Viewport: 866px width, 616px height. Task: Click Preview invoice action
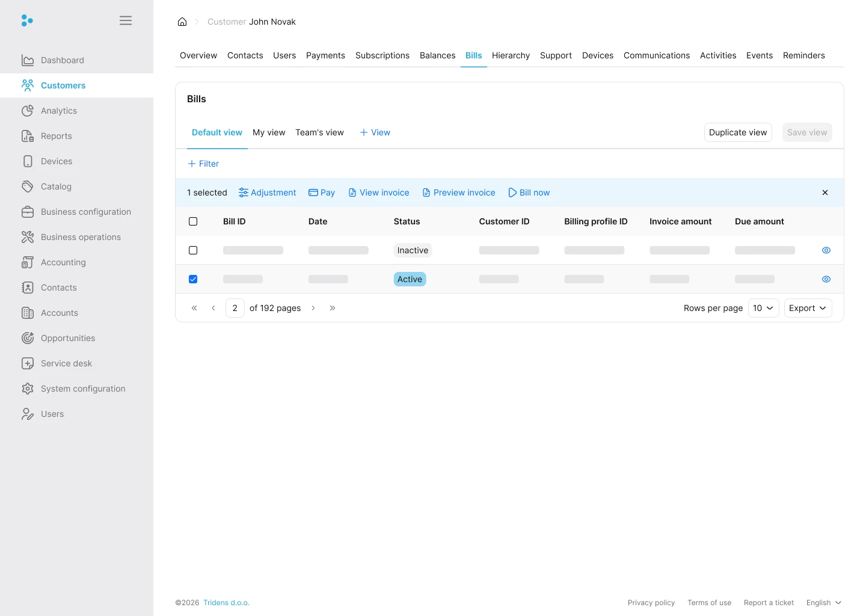pyautogui.click(x=459, y=192)
